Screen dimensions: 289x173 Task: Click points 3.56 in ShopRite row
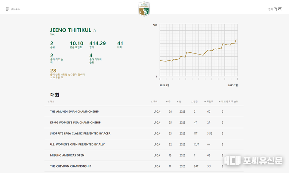pos(209,133)
